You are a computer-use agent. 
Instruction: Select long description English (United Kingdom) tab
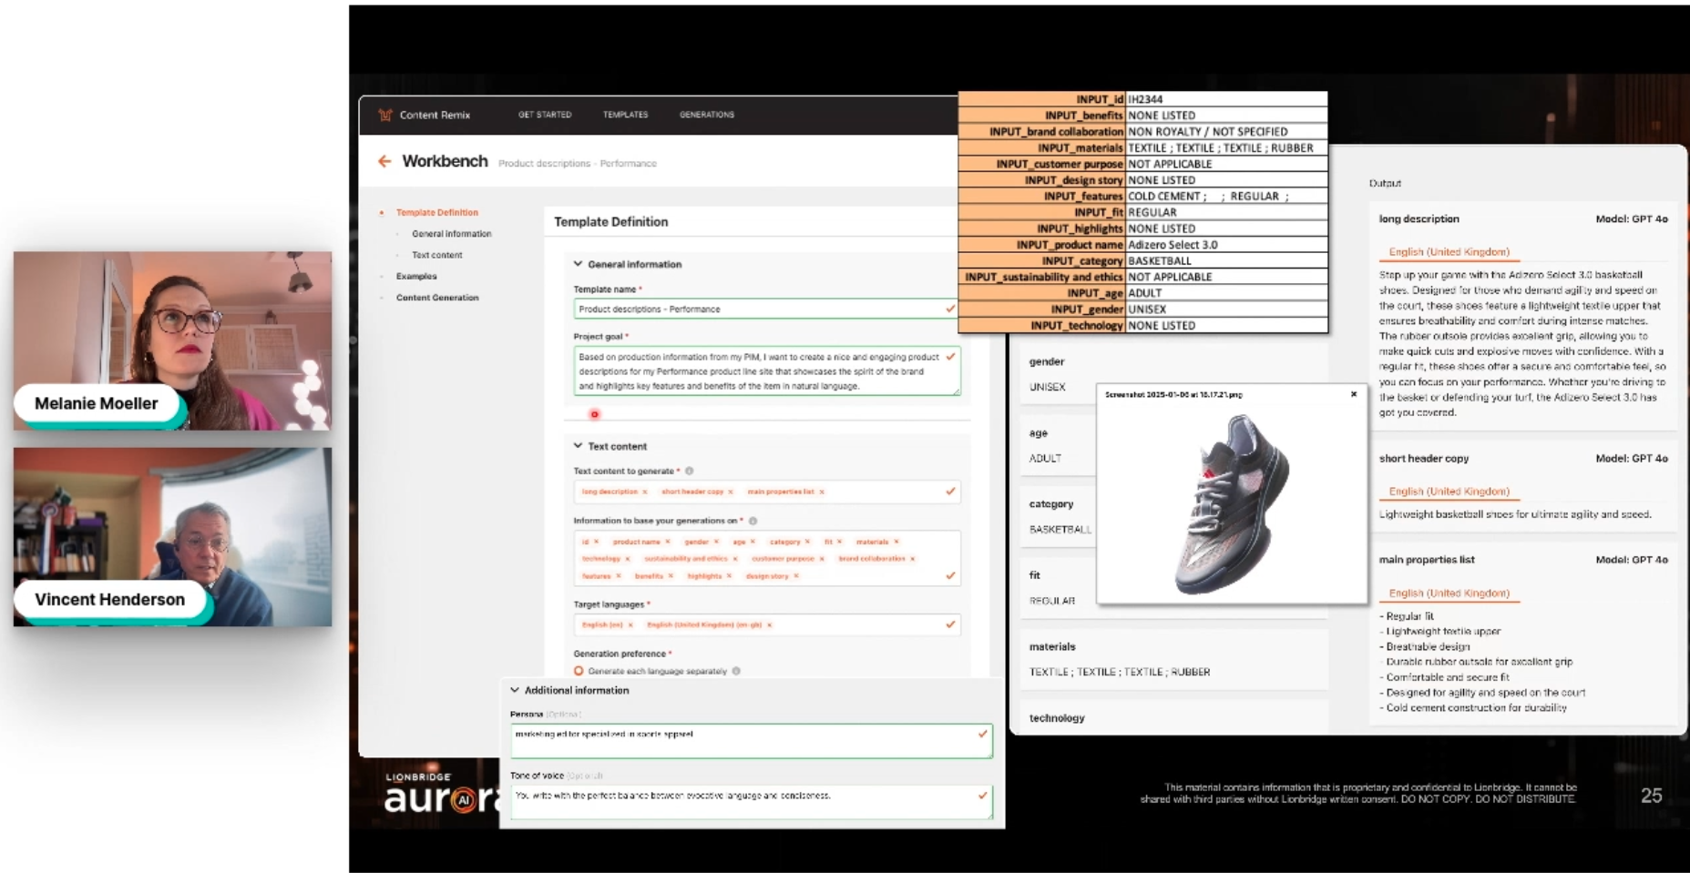(1449, 252)
